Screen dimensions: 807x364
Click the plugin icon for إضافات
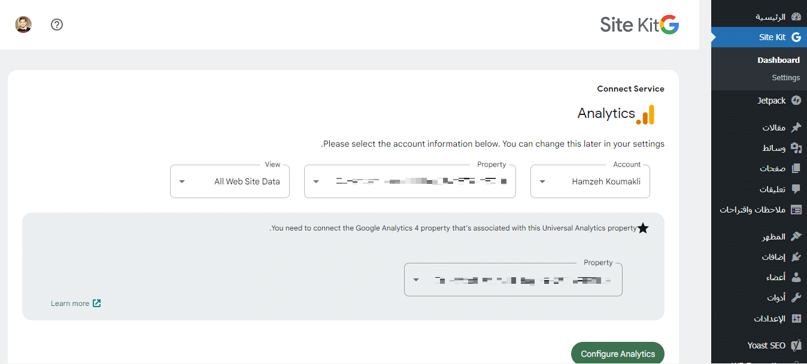click(x=796, y=257)
